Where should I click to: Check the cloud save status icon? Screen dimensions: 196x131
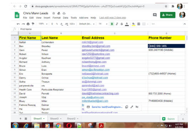click(64, 13)
